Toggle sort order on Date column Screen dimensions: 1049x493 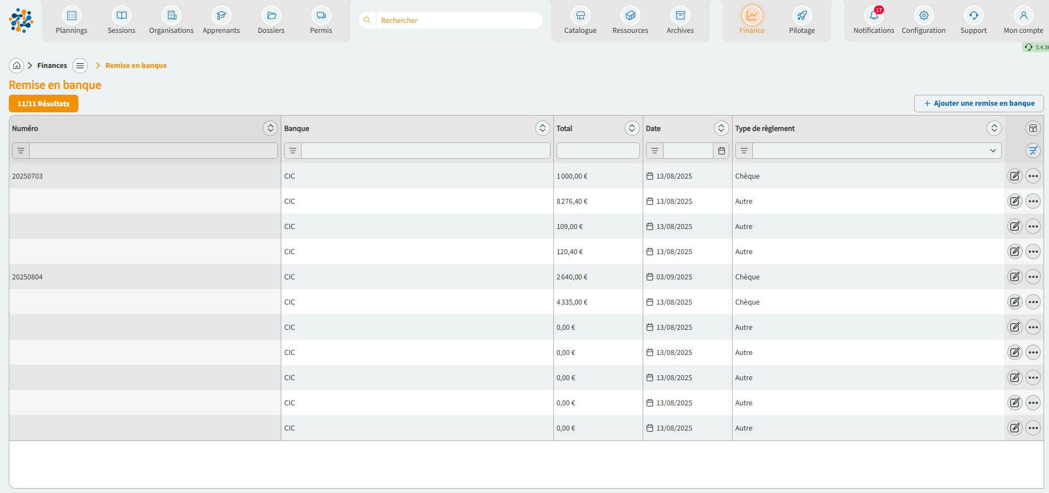pyautogui.click(x=721, y=128)
